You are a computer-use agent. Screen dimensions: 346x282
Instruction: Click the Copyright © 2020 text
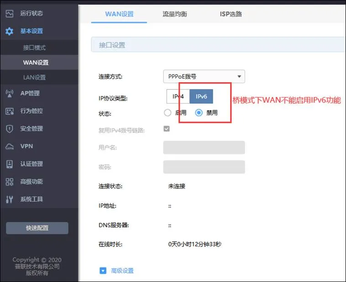tap(37, 260)
